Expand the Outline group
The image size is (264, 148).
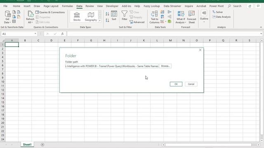point(204,16)
